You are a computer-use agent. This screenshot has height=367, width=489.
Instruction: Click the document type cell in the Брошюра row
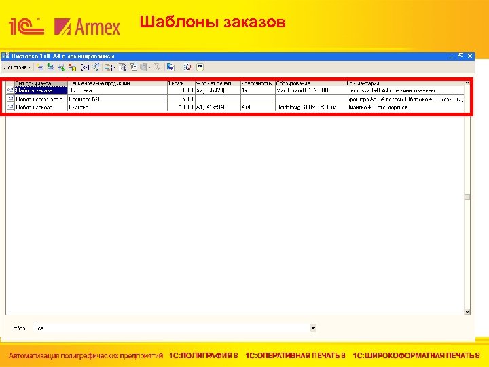(41, 99)
